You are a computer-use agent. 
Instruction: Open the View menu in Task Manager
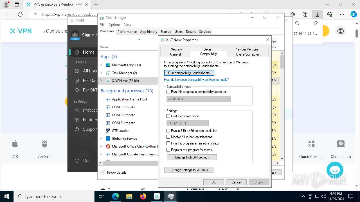(128, 25)
